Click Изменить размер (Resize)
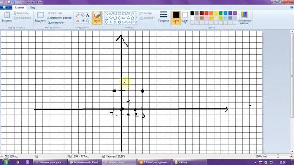This screenshot has height=165, width=294. (59, 18)
